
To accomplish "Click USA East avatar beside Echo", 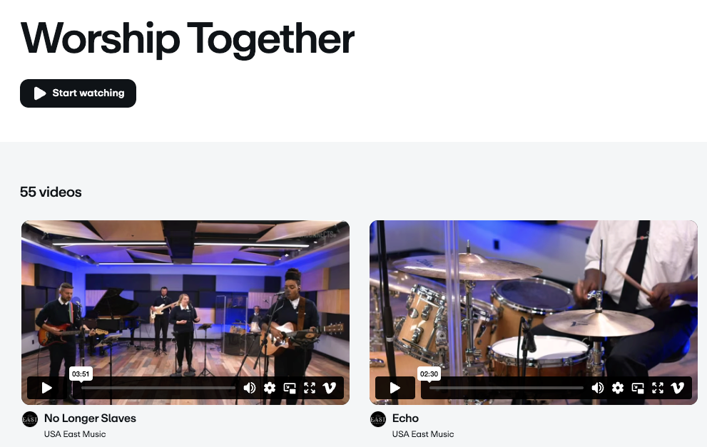I will click(378, 419).
